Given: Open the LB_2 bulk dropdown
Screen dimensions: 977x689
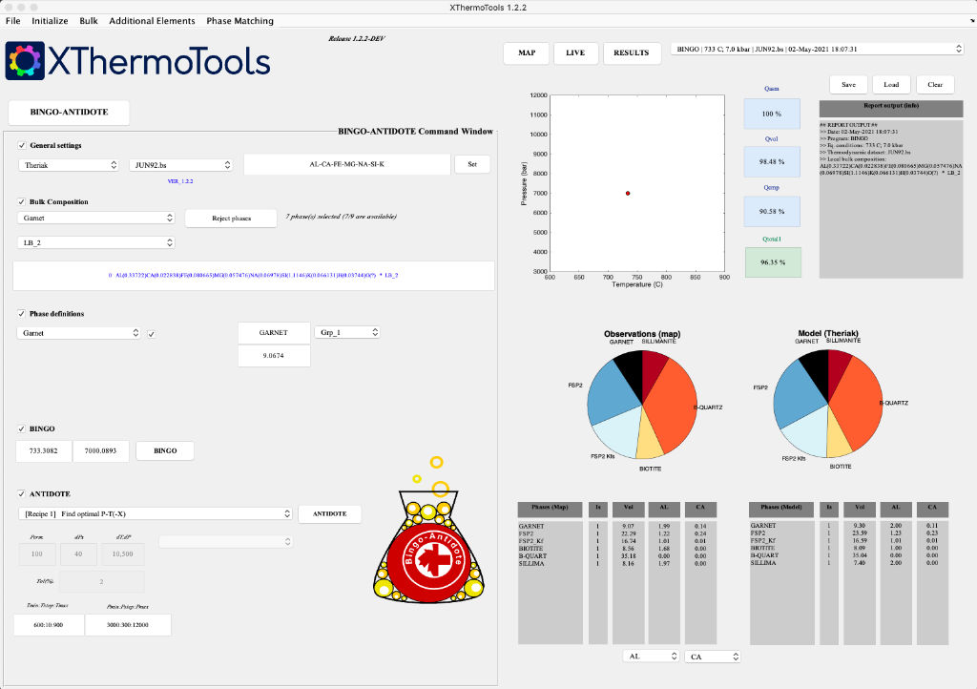Looking at the screenshot, I should pos(96,242).
